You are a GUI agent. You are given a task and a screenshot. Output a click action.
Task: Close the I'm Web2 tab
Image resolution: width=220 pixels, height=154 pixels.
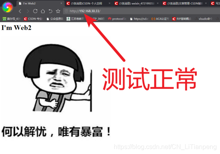tap(61, 3)
